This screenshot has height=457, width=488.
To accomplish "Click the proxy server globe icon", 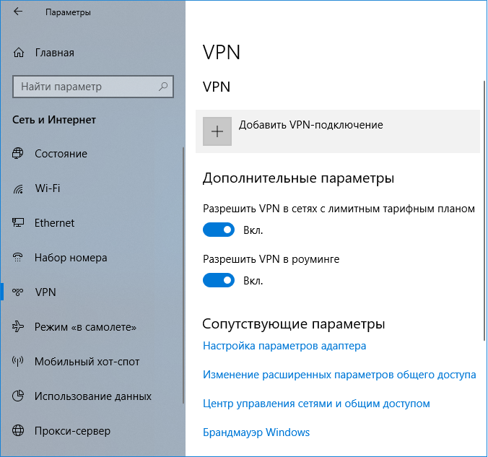I will tap(19, 431).
